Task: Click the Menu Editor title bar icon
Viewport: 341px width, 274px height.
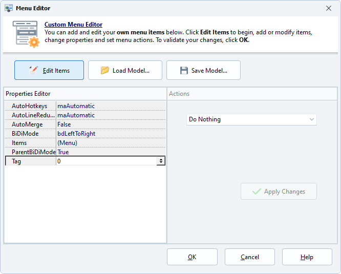Action: pyautogui.click(x=9, y=8)
